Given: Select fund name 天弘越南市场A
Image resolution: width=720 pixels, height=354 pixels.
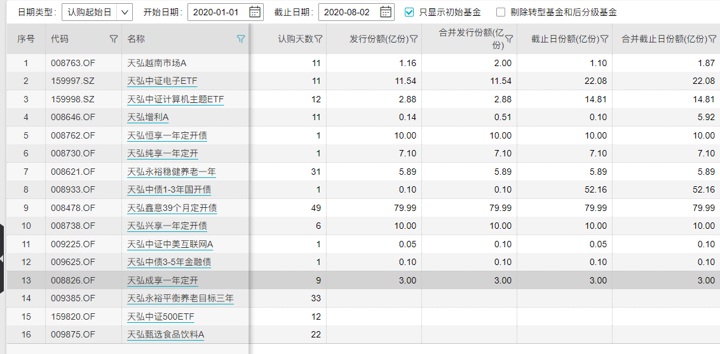Looking at the screenshot, I should pyautogui.click(x=156, y=63).
